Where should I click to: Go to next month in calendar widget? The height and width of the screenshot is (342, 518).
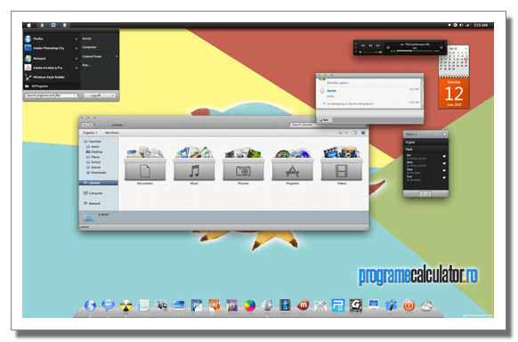click(465, 49)
